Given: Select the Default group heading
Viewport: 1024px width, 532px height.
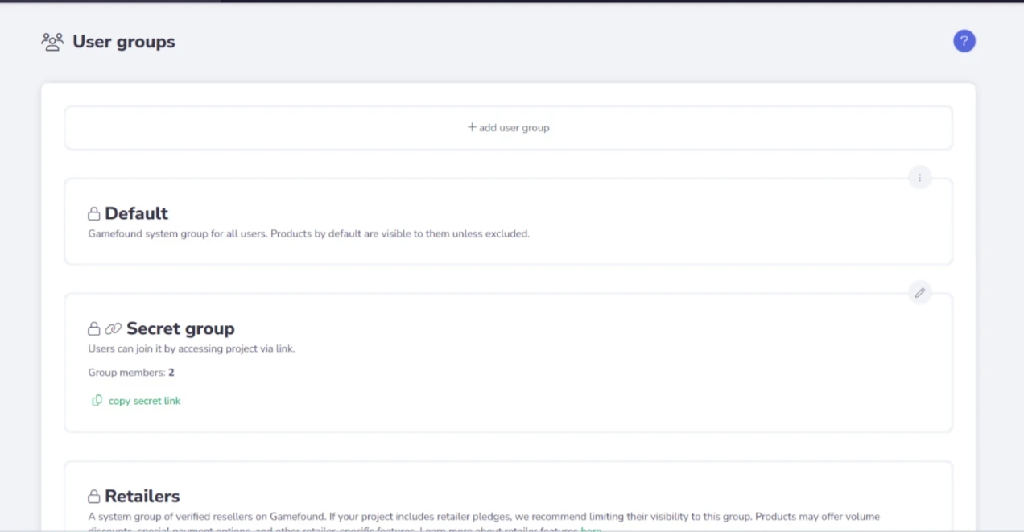Looking at the screenshot, I should [x=136, y=213].
